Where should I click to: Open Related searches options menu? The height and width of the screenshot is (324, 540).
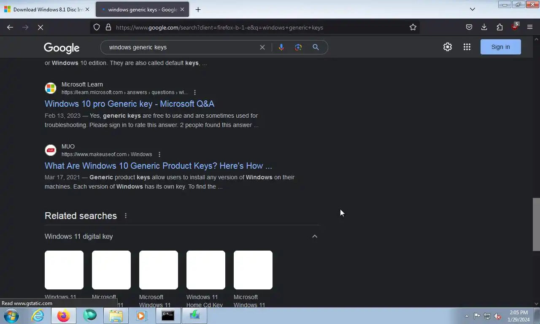coord(126,216)
